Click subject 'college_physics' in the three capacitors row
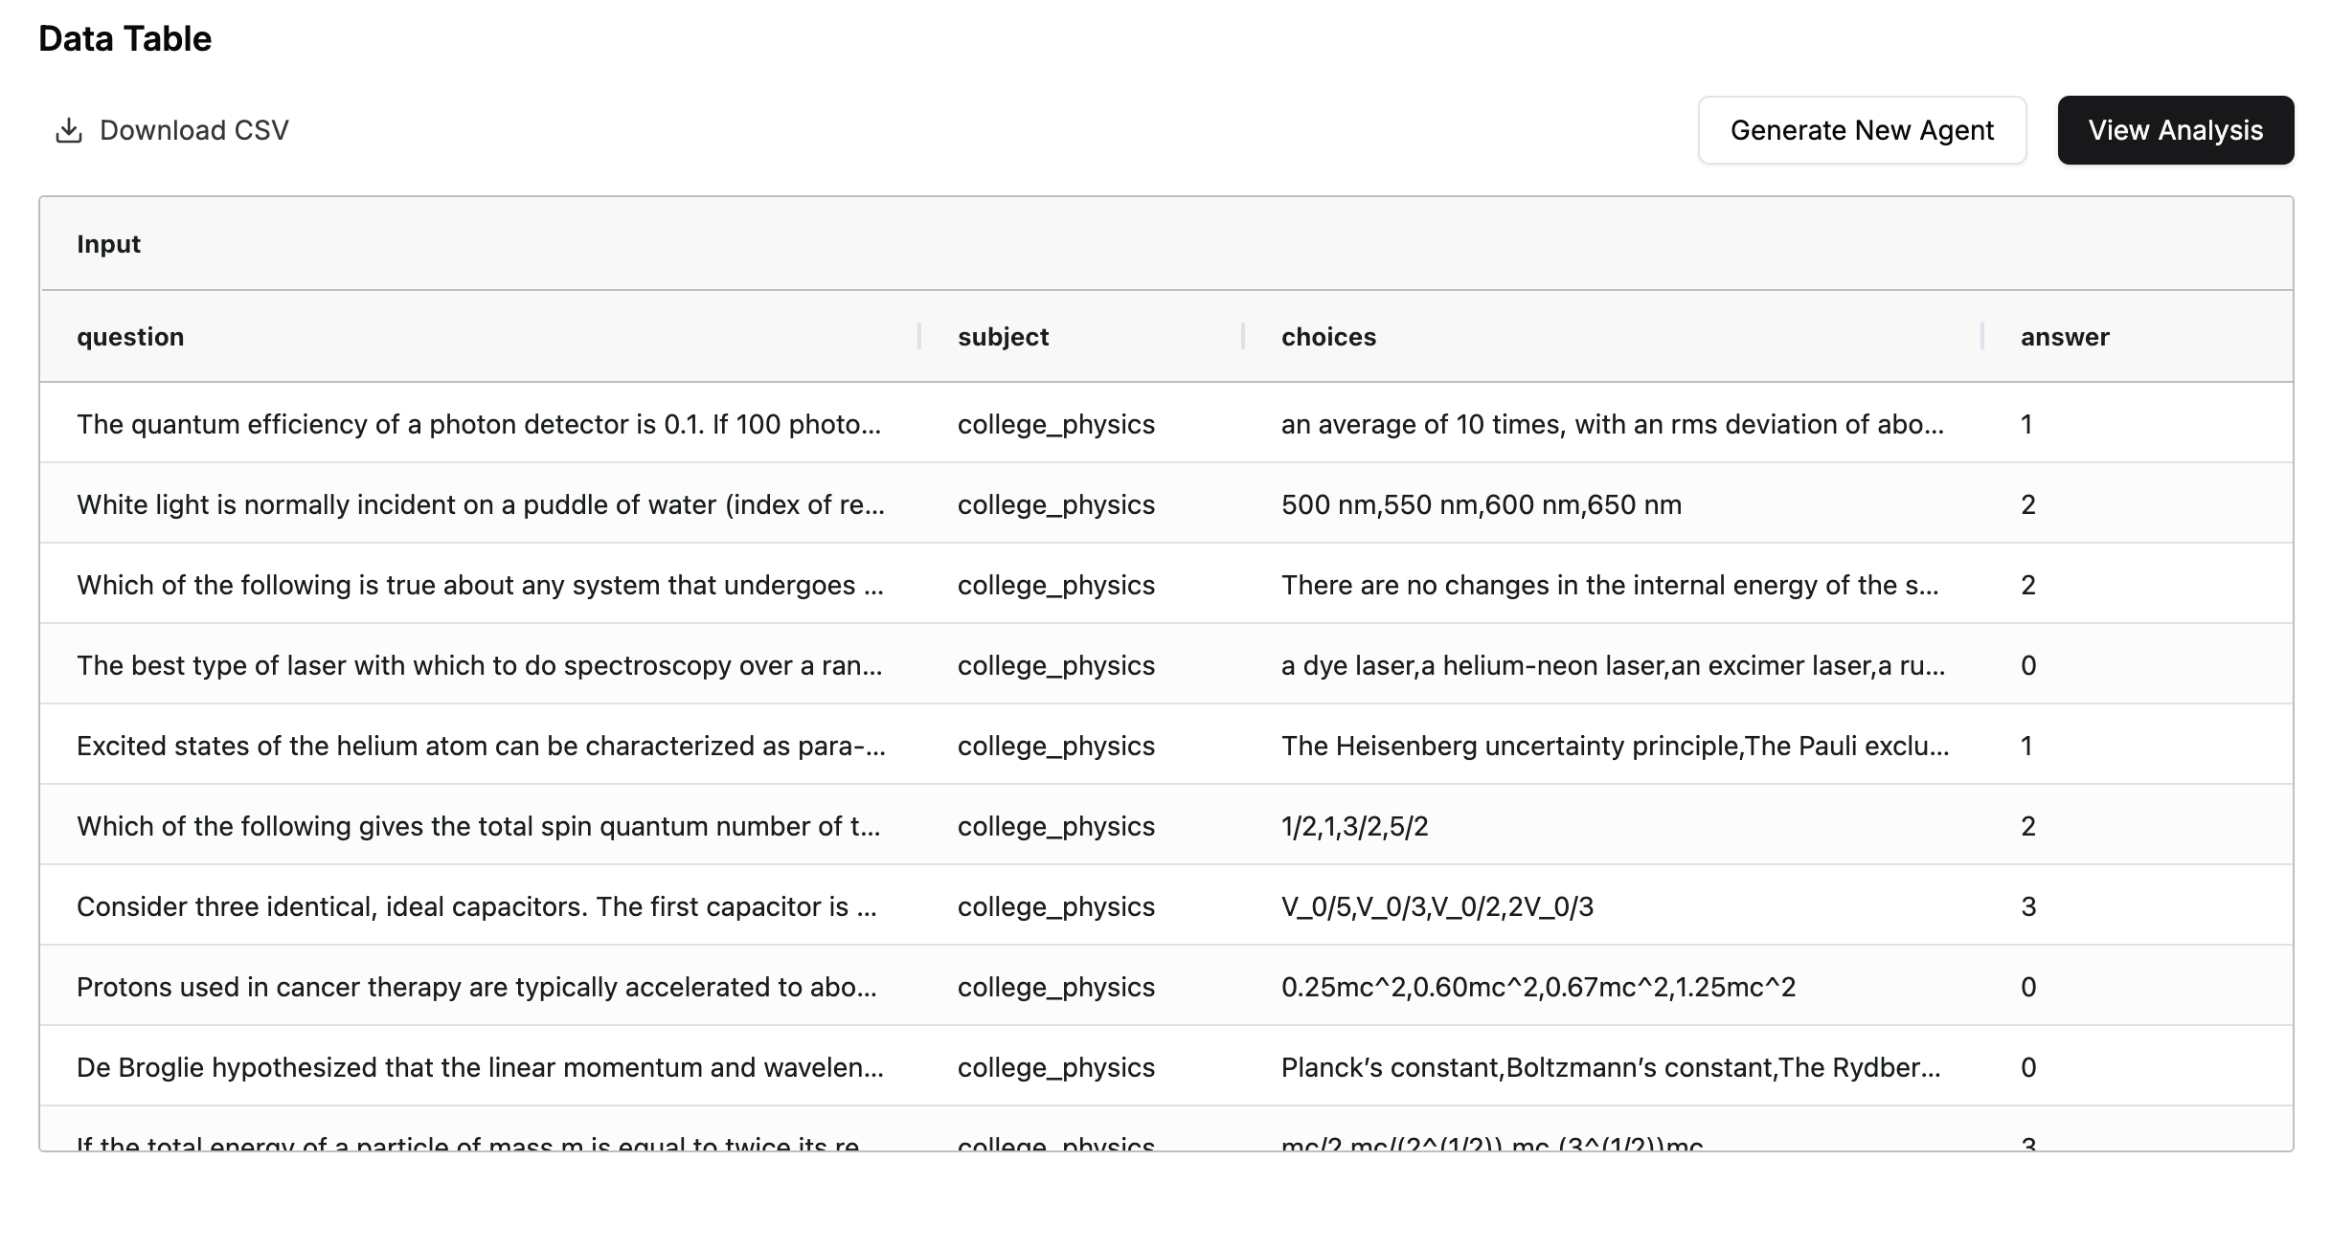Screen dimensions: 2331x1250 coord(1056,906)
